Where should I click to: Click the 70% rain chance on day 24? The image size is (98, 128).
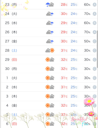coord(87,14)
